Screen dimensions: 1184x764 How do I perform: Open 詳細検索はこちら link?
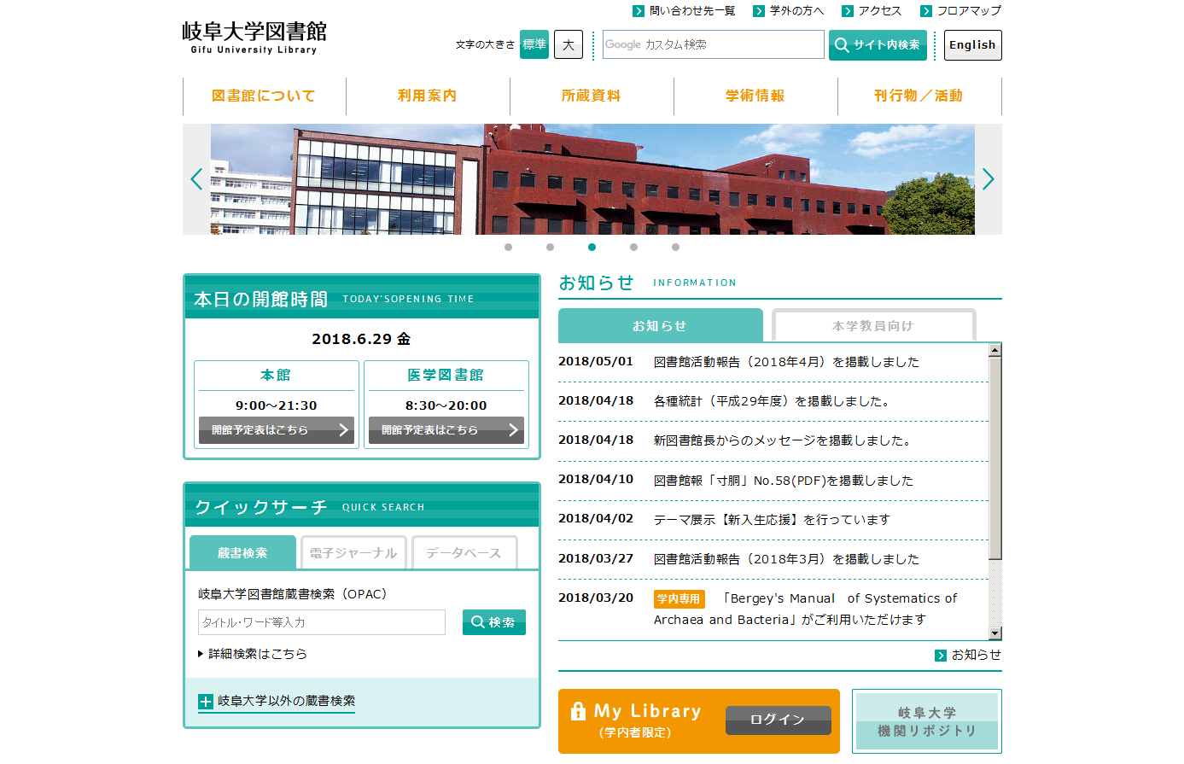253,654
